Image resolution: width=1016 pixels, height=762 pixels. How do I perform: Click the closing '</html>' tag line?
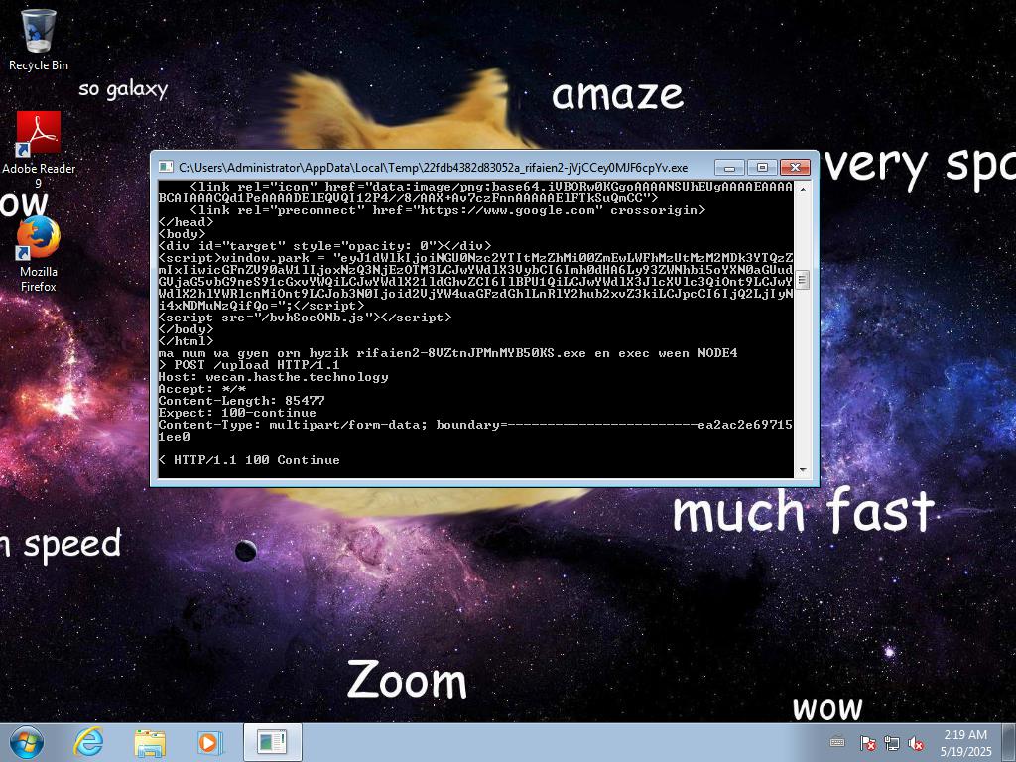coord(187,341)
